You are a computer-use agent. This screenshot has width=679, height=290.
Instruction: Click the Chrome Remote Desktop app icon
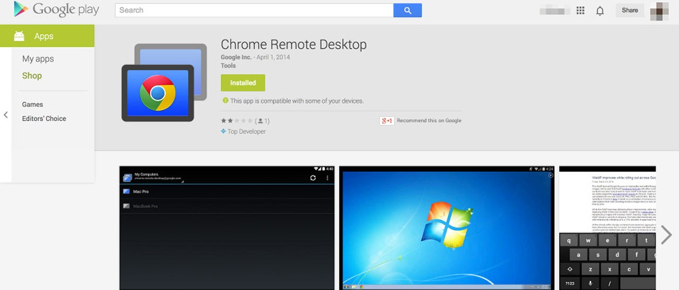(x=164, y=83)
